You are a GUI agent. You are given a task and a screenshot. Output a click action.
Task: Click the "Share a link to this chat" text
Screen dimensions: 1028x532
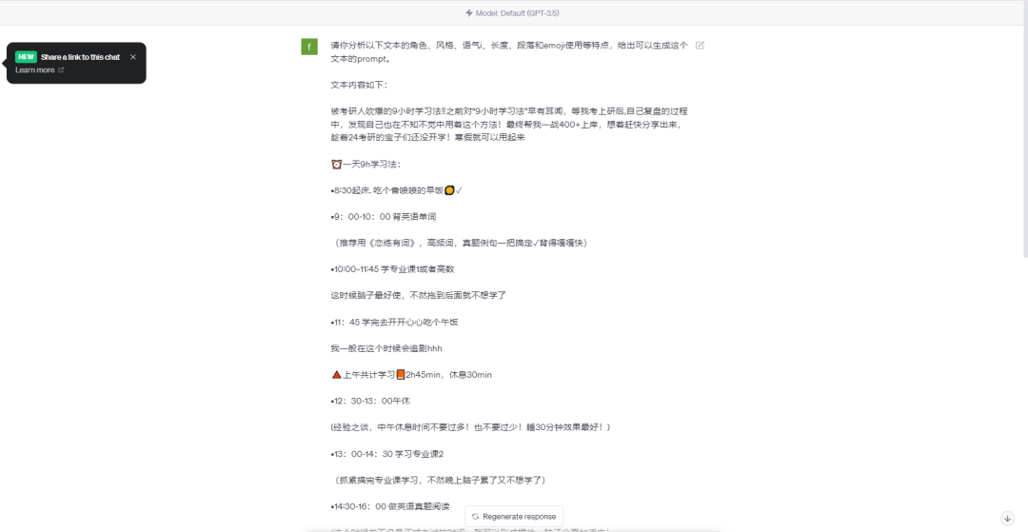tap(81, 57)
